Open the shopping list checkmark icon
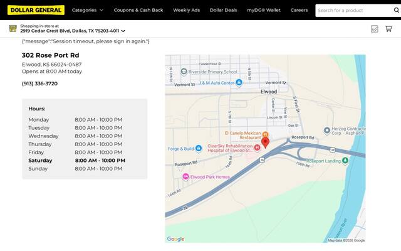The height and width of the screenshot is (251, 401). [x=375, y=29]
